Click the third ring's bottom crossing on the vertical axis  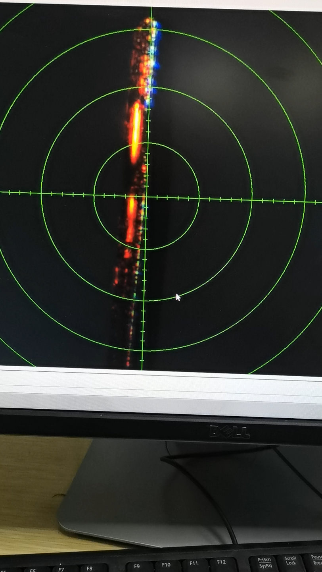[143, 351]
